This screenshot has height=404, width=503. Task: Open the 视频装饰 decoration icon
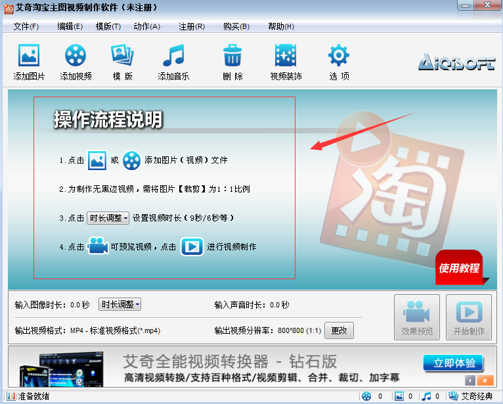(286, 55)
